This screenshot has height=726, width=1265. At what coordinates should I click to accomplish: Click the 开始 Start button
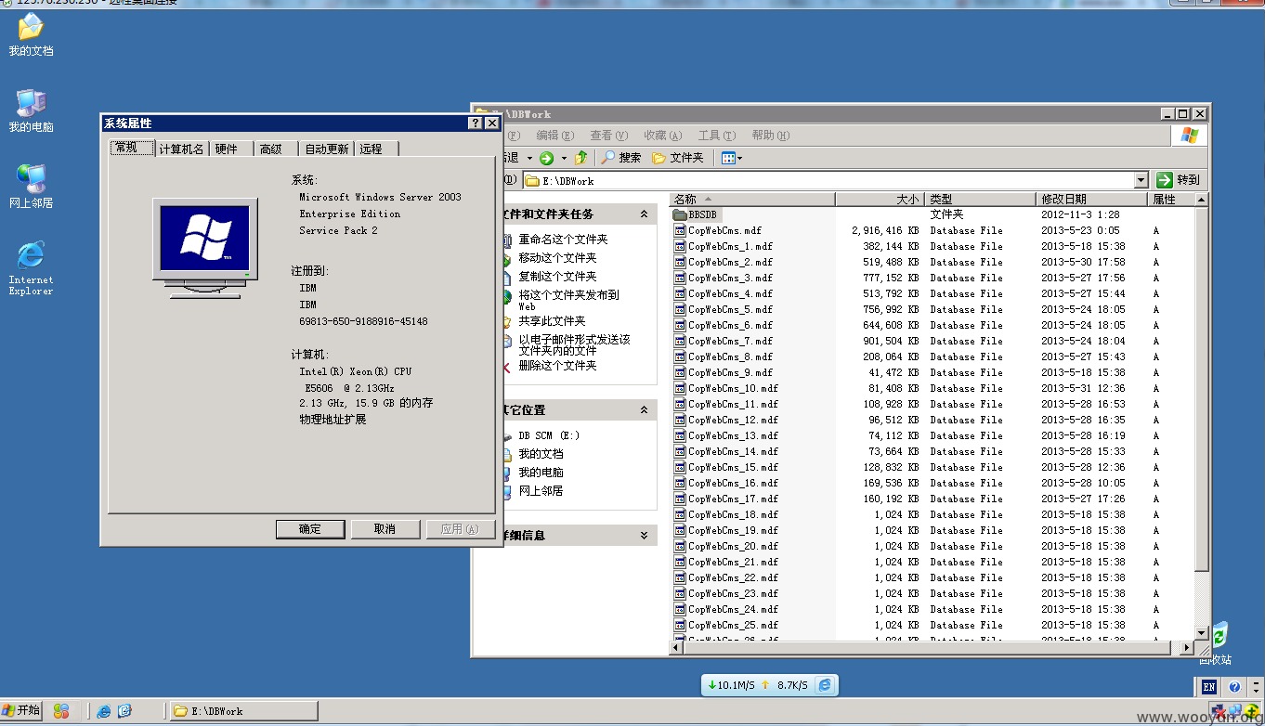tap(21, 710)
